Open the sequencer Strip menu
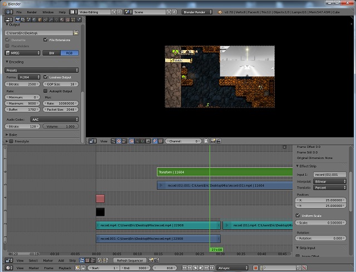 click(x=72, y=260)
